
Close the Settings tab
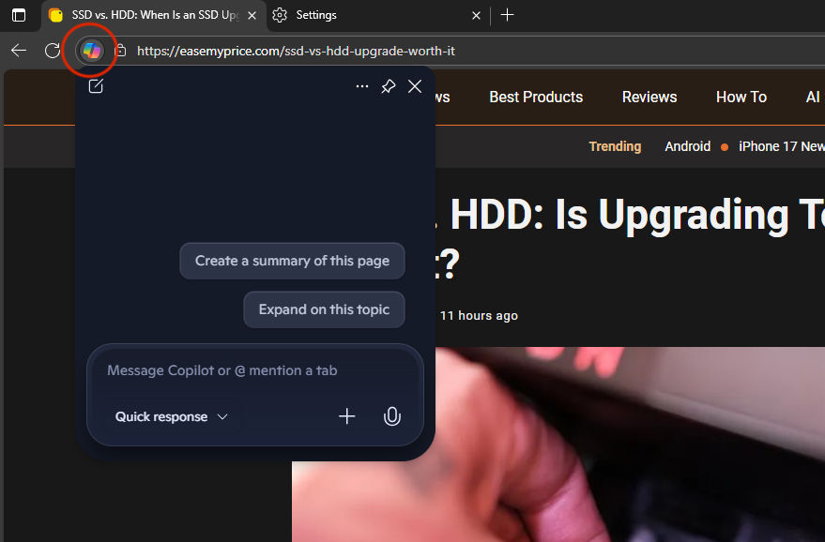pos(476,15)
